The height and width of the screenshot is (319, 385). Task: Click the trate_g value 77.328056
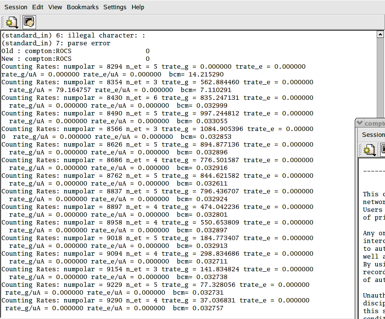(x=218, y=284)
